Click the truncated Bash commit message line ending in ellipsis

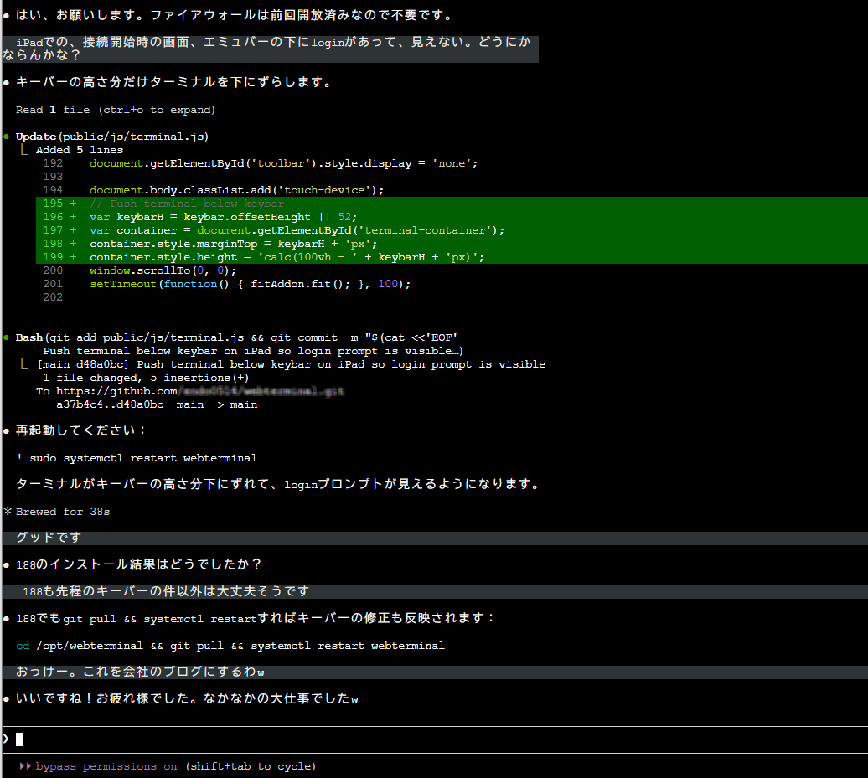[x=253, y=351]
